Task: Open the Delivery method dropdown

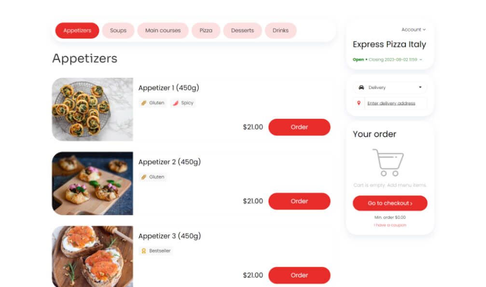Action: pos(390,87)
